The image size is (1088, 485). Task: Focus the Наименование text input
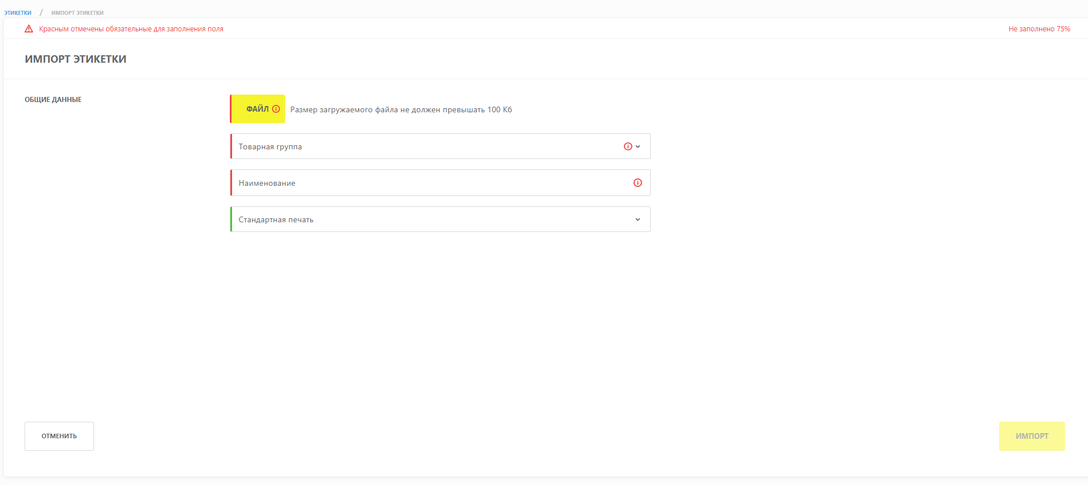440,183
